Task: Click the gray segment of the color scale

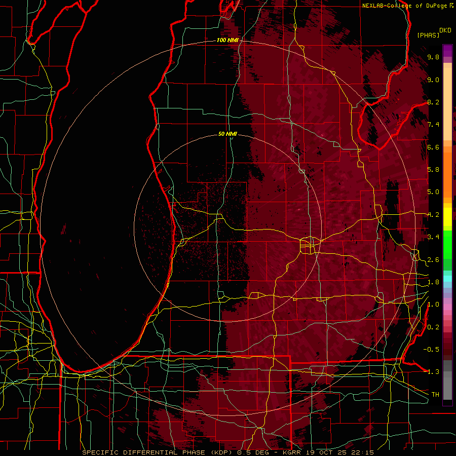Action: [x=447, y=380]
